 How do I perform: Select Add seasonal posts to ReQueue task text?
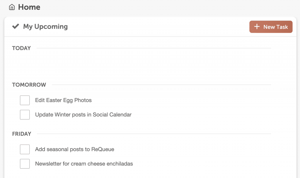pyautogui.click(x=74, y=149)
